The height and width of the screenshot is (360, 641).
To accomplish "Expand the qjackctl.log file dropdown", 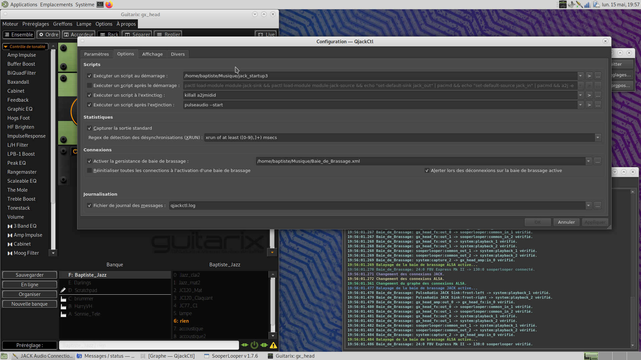I will (x=588, y=206).
